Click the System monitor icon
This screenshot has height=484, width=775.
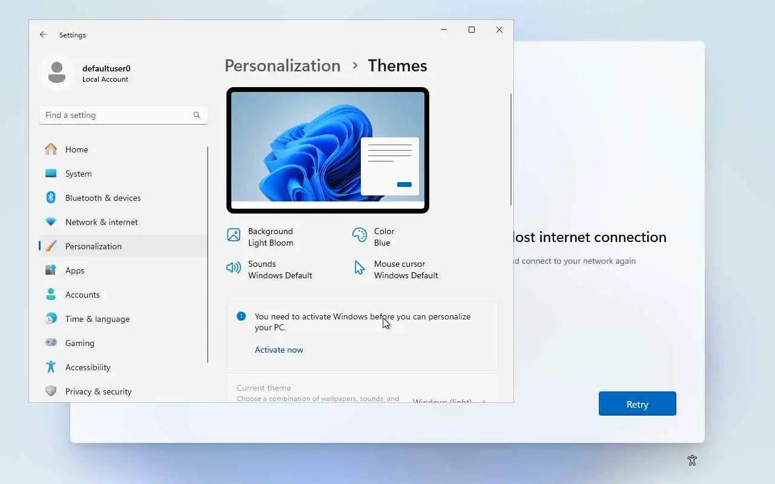[51, 174]
